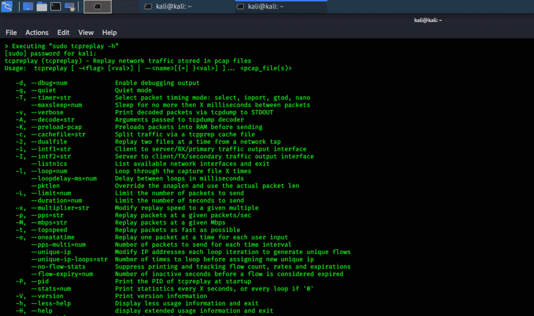The image size is (534, 316).
Task: Click the '--verbose' option text
Action: [x=47, y=112]
